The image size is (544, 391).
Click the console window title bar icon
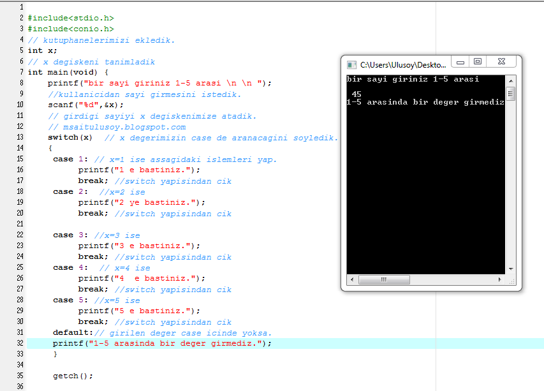click(x=352, y=64)
